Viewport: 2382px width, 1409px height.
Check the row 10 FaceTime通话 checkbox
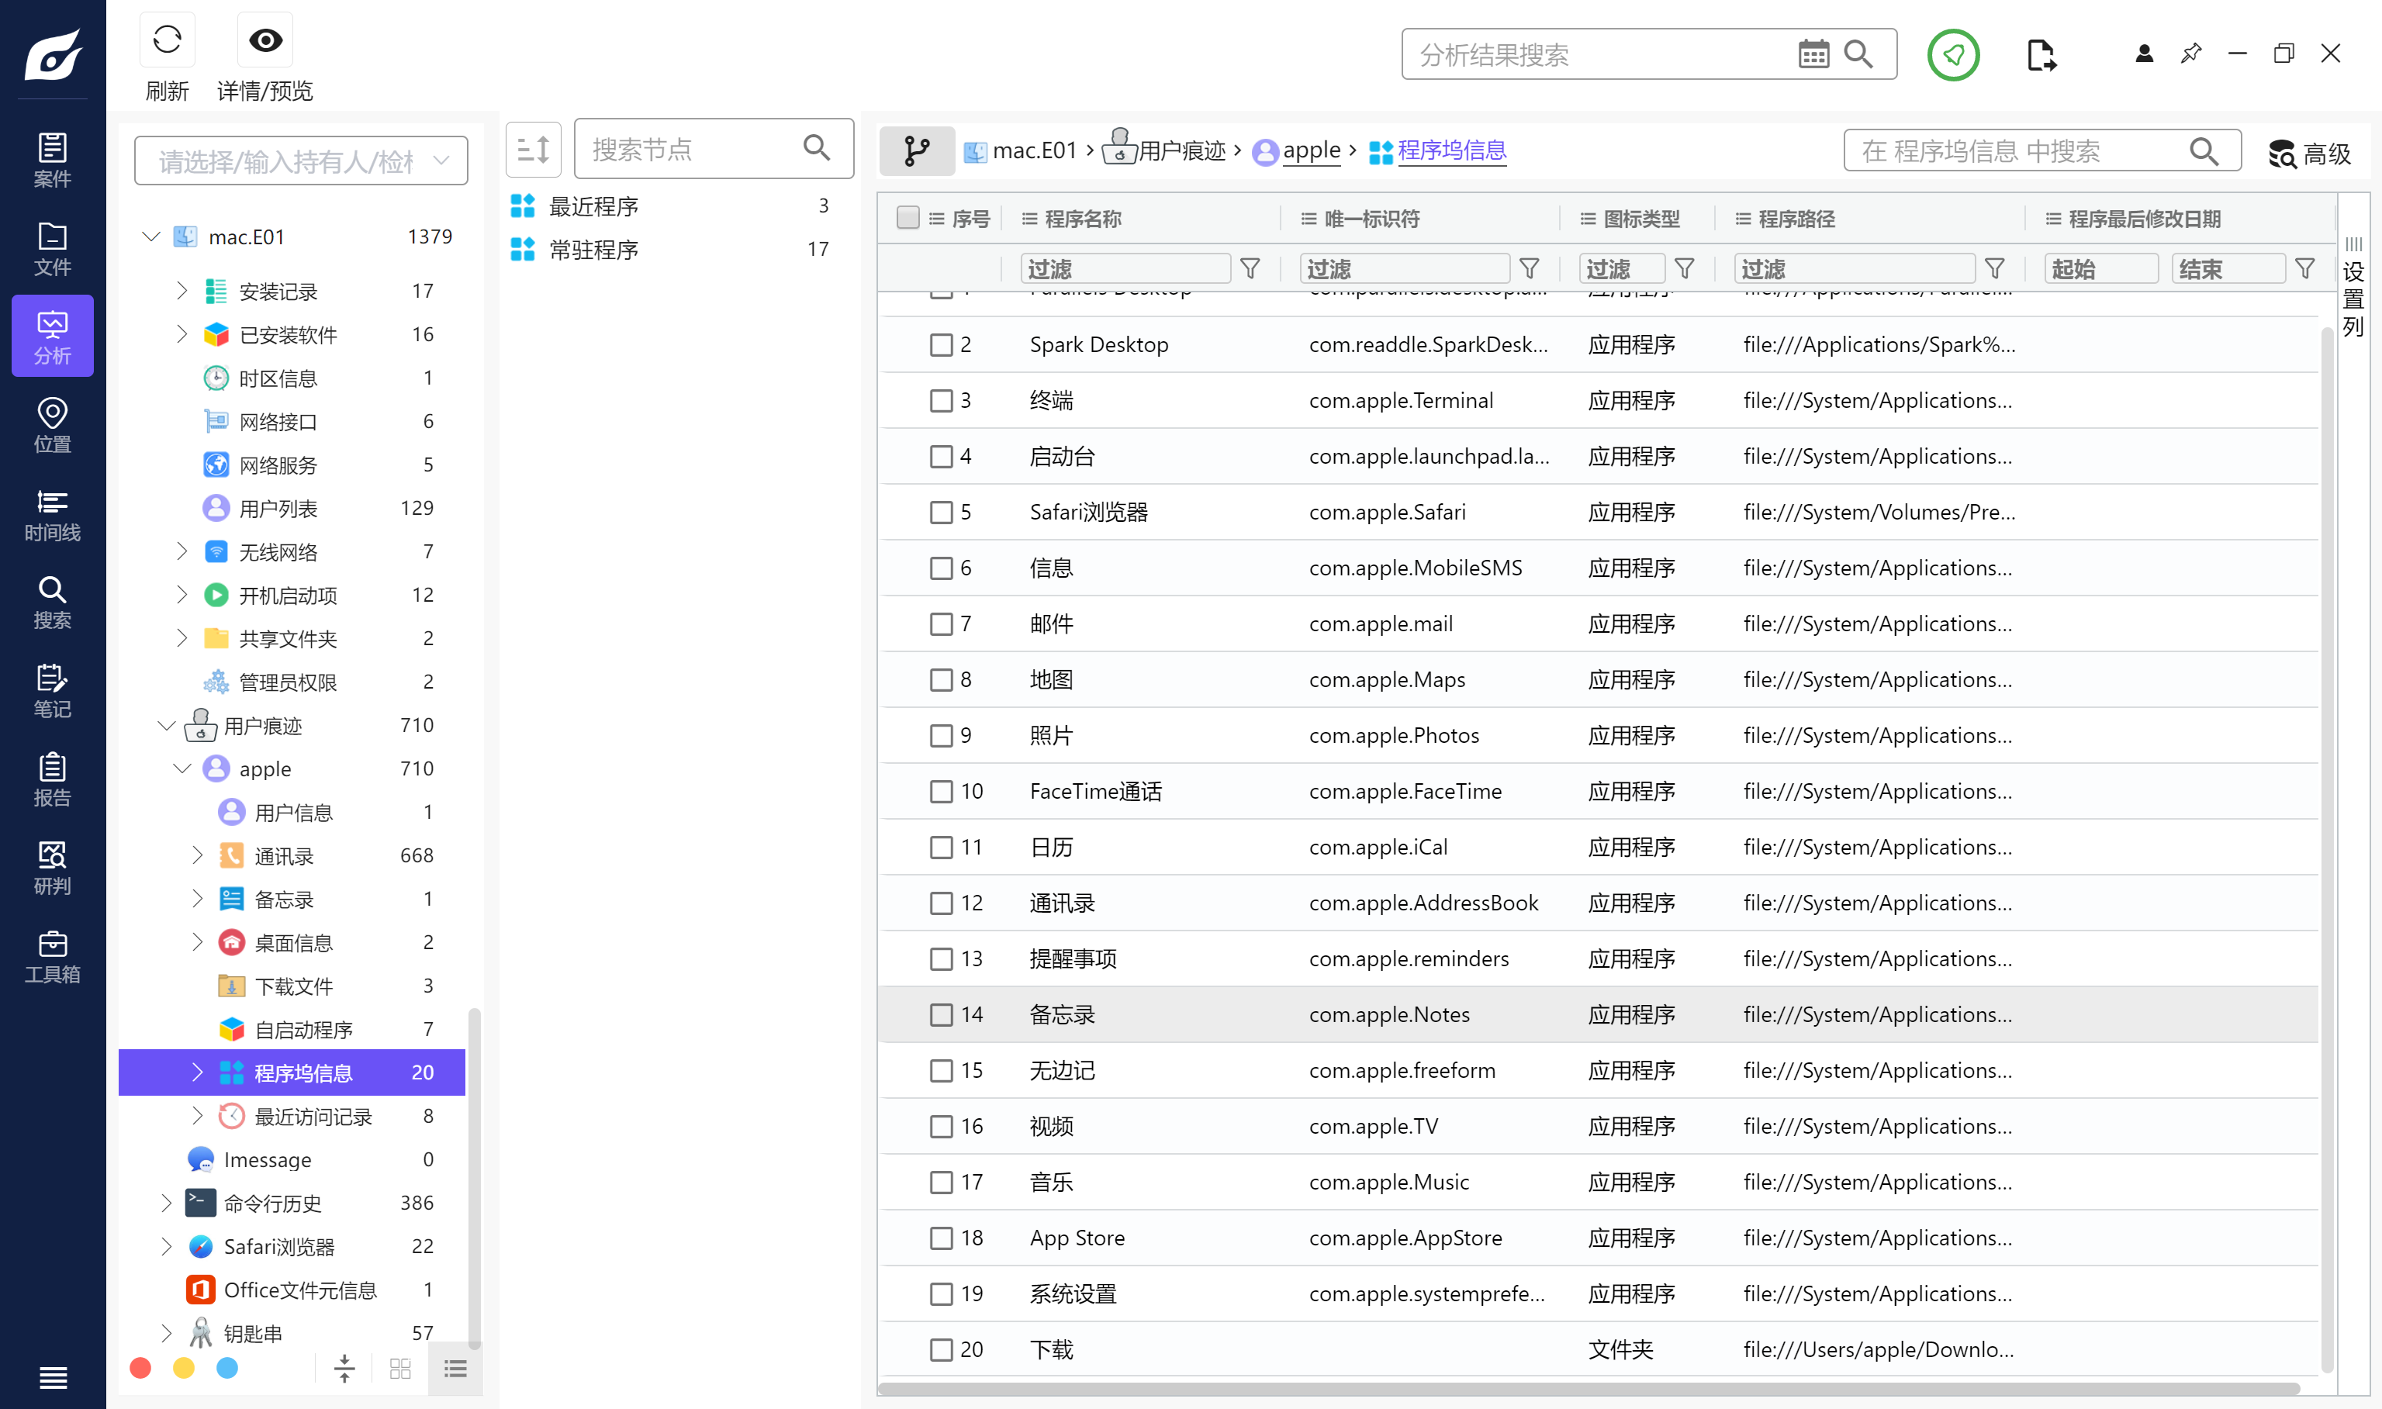pyautogui.click(x=941, y=792)
